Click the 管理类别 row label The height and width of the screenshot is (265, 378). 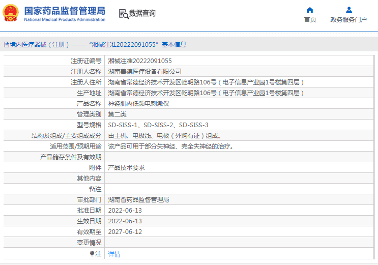tap(89, 114)
